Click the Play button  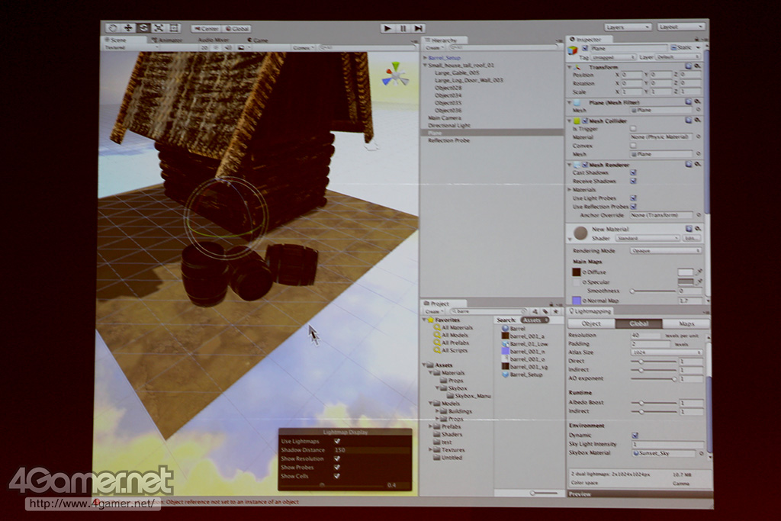pos(387,28)
